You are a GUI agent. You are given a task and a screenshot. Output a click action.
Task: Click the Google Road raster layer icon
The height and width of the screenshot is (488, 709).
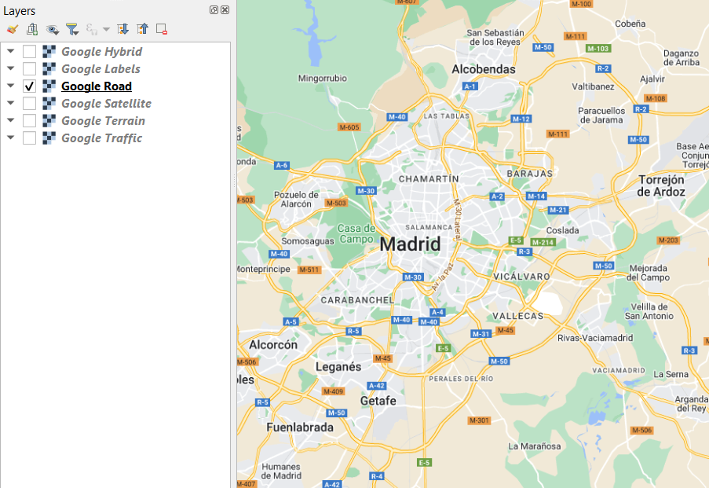coord(49,86)
